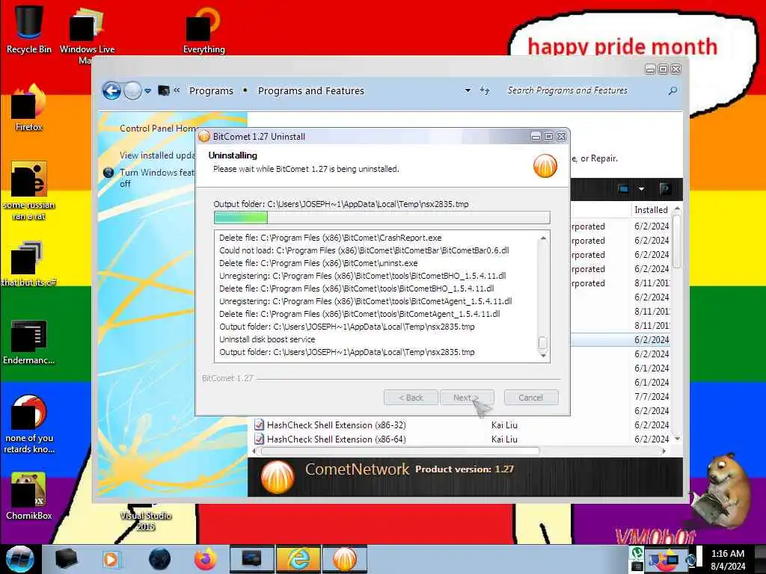Click the Back button in BitComet Uninstall
The height and width of the screenshot is (574, 766).
(411, 398)
